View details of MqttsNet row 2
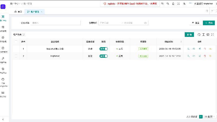The height and width of the screenshot is (122, 217). (188, 56)
